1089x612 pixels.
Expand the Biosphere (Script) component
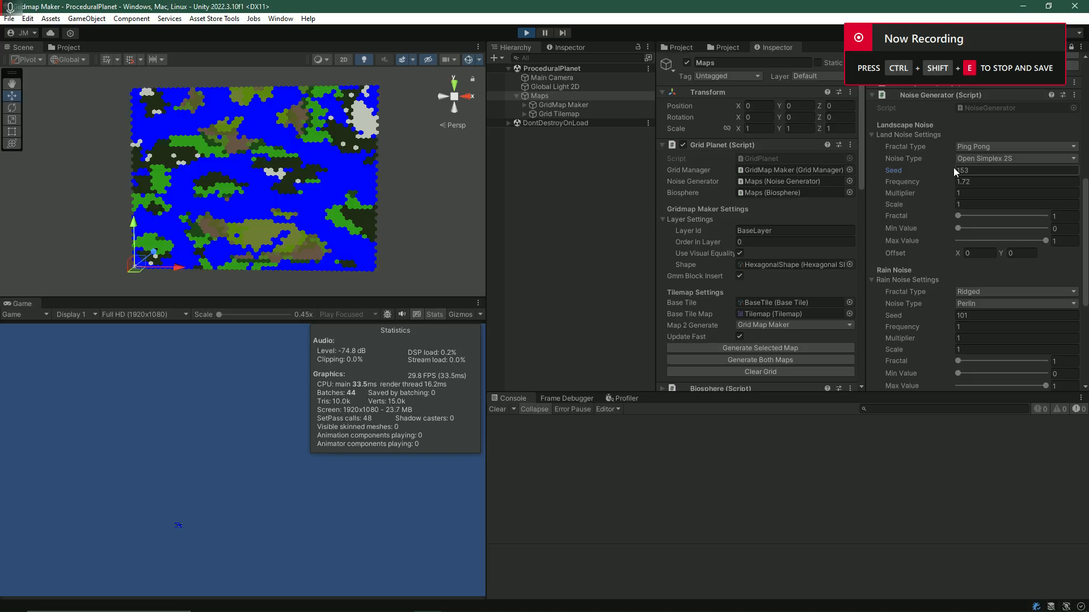662,388
